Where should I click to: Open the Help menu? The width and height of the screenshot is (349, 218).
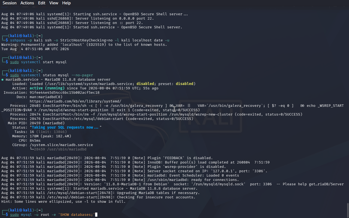tap(67, 3)
